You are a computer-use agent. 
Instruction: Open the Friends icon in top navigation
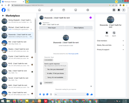tap(52, 10)
